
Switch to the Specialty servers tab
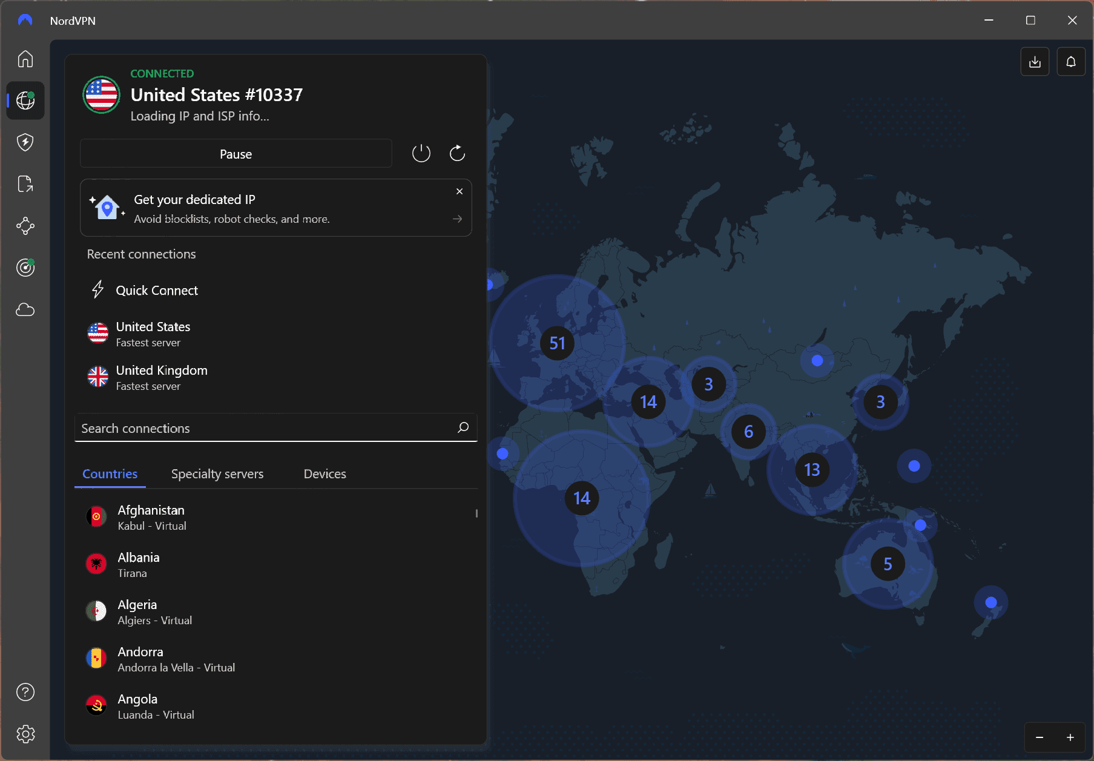(217, 473)
